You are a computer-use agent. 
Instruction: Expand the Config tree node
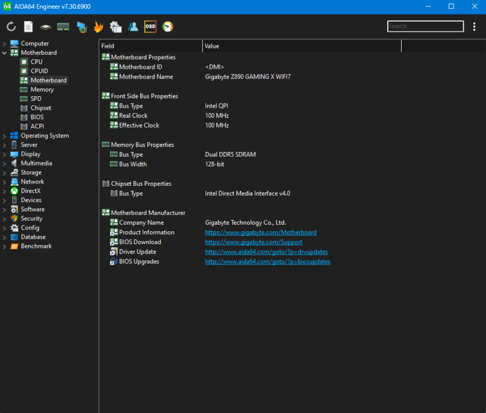tap(4, 228)
